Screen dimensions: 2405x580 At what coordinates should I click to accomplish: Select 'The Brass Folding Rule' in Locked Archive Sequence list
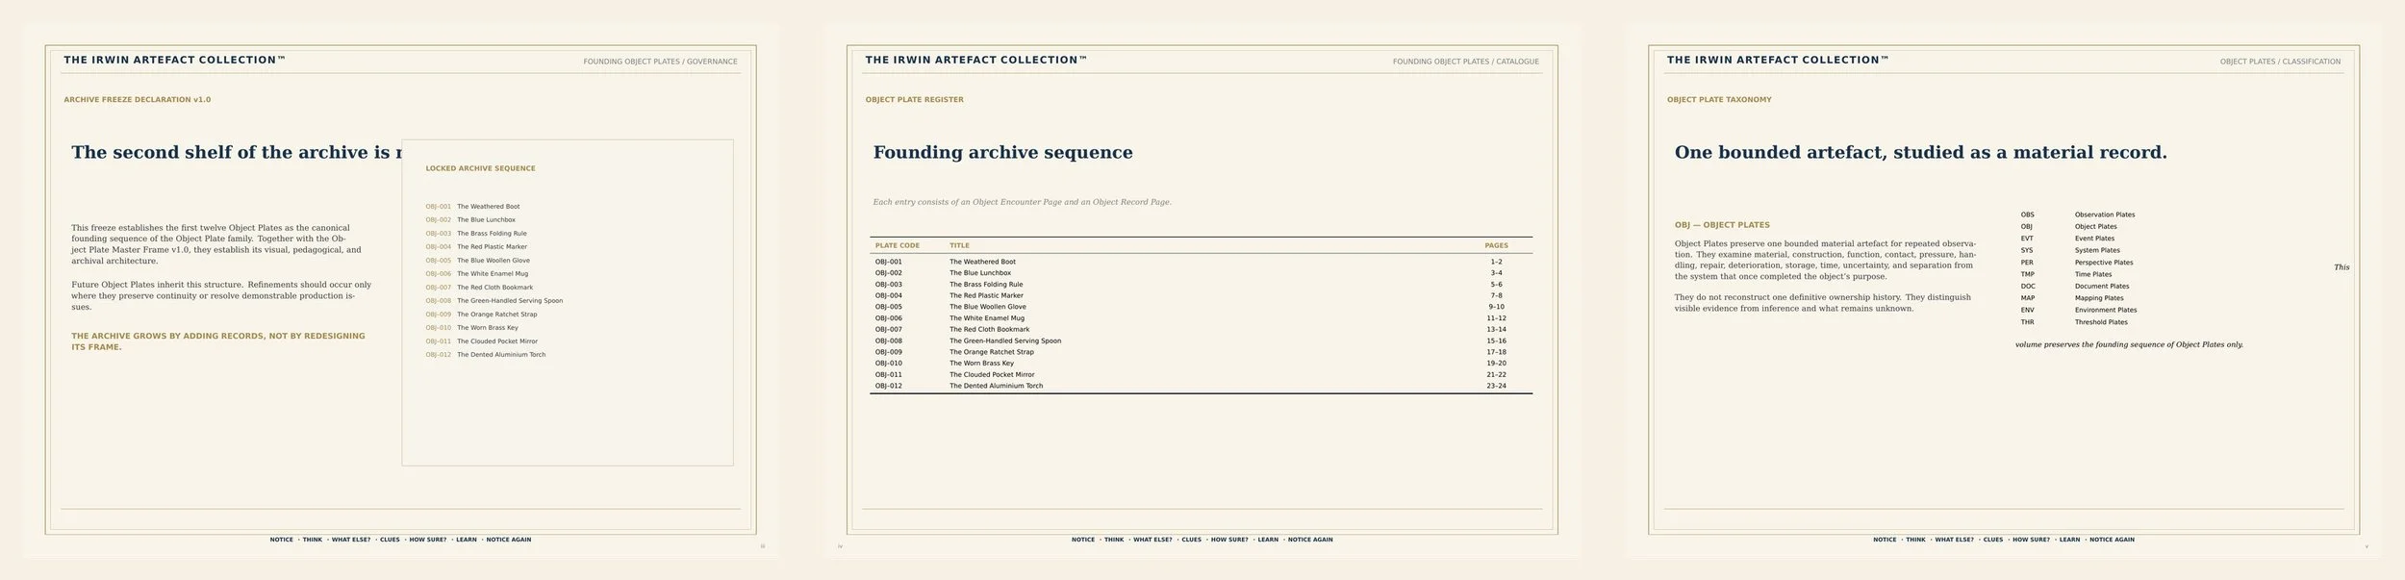492,234
